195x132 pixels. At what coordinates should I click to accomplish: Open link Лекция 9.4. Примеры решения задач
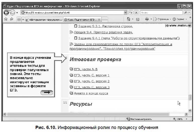click(103, 32)
